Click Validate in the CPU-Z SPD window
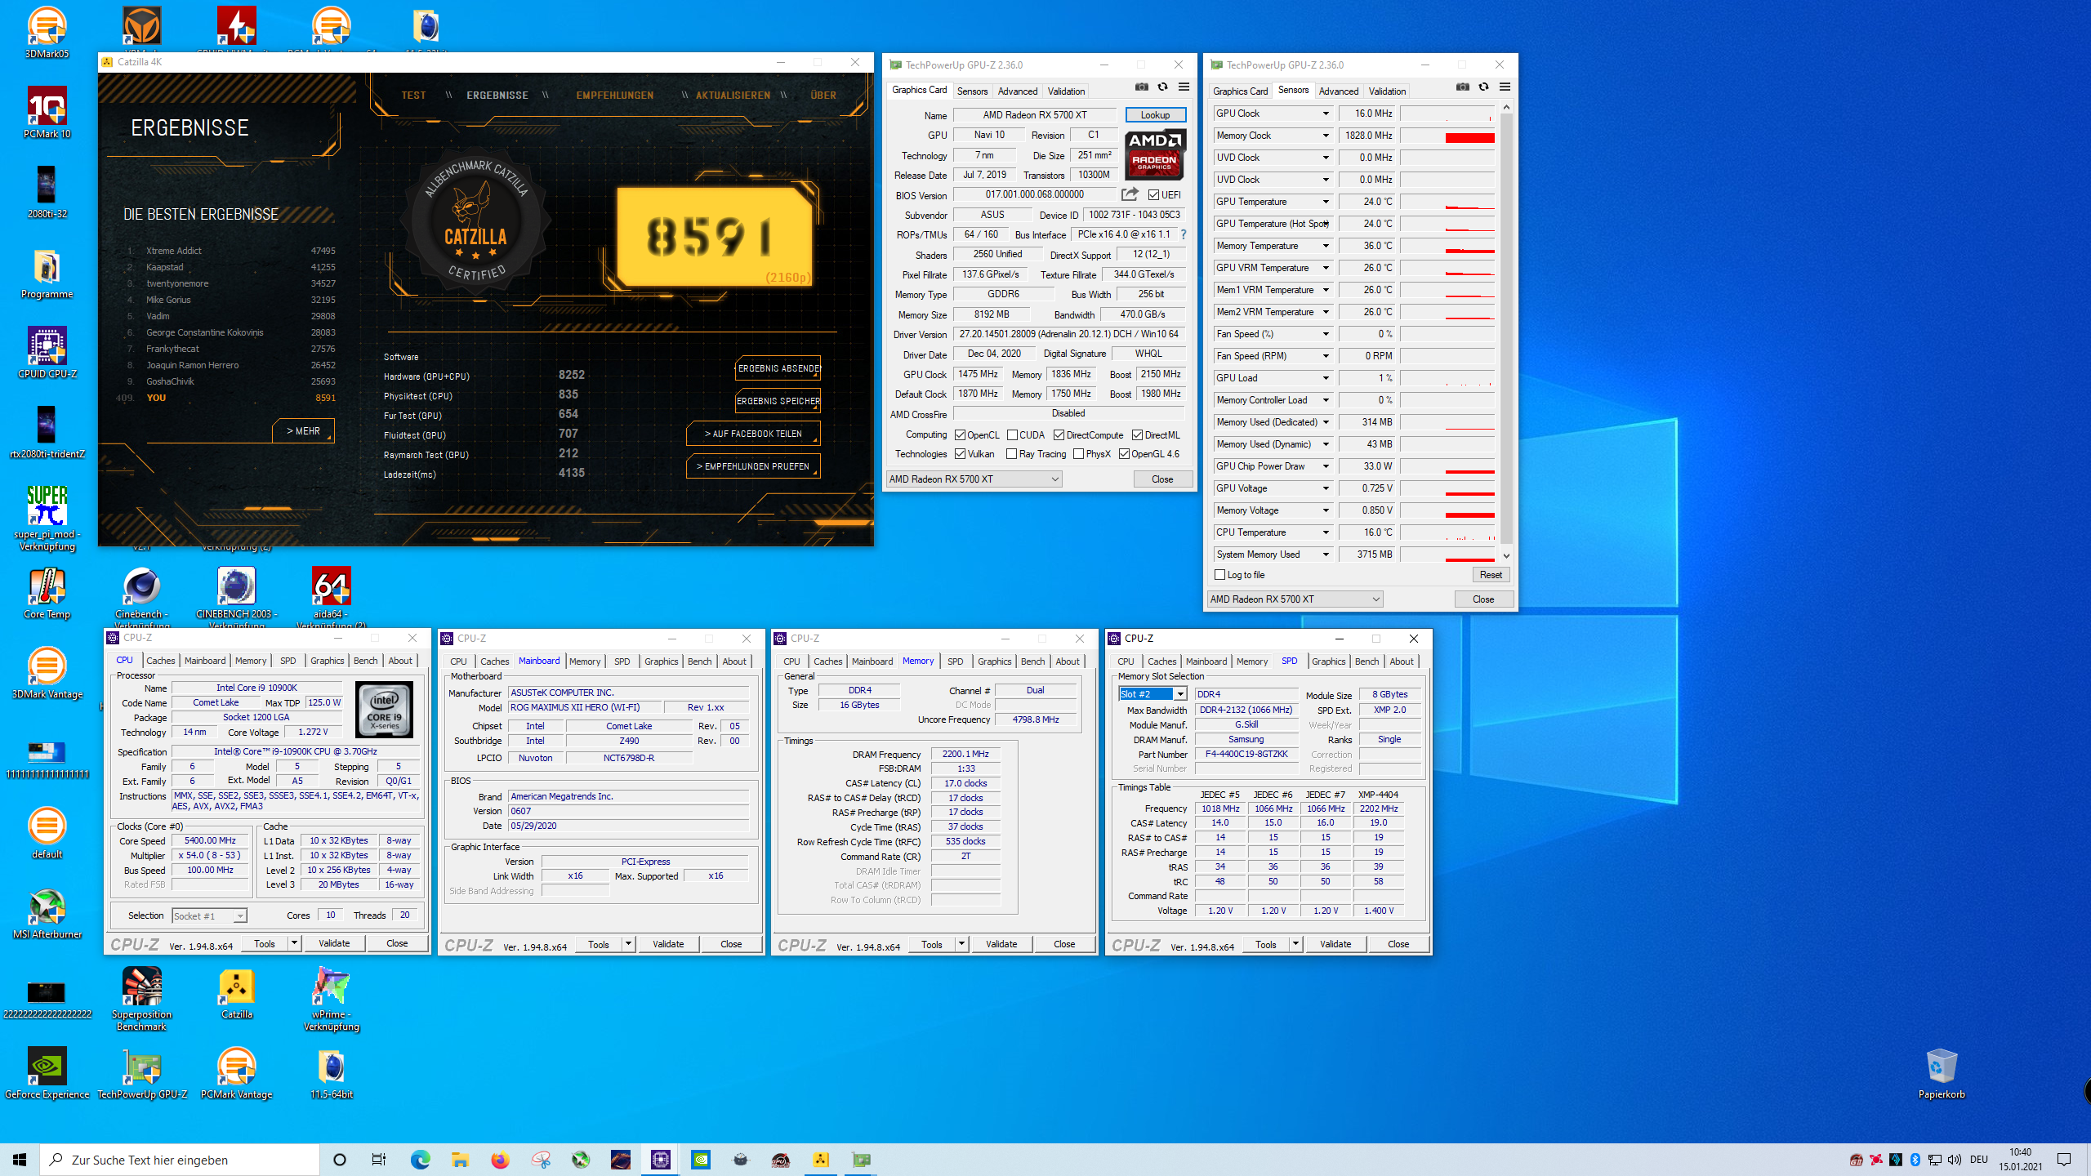 [x=1335, y=944]
